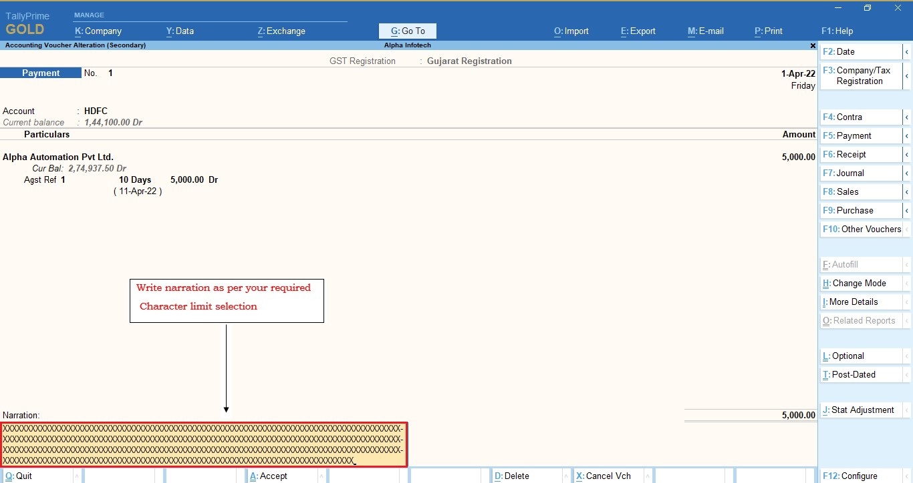913x483 pixels.
Task: Open the Other Vouchers list
Action: [x=862, y=229]
